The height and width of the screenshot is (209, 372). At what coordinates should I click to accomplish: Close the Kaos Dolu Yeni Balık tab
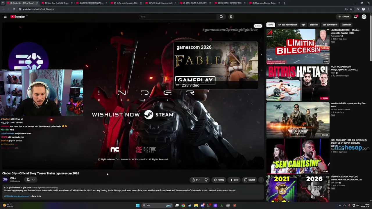pyautogui.click(x=72, y=3)
